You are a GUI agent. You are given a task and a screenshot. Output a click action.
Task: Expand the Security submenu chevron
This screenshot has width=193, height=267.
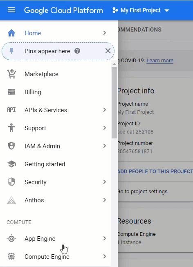105,182
